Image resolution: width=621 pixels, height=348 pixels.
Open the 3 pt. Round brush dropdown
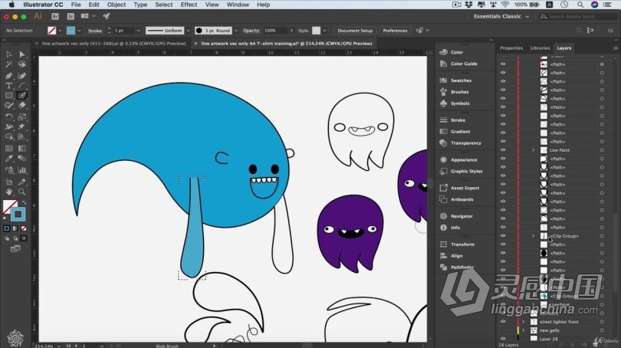tap(236, 31)
